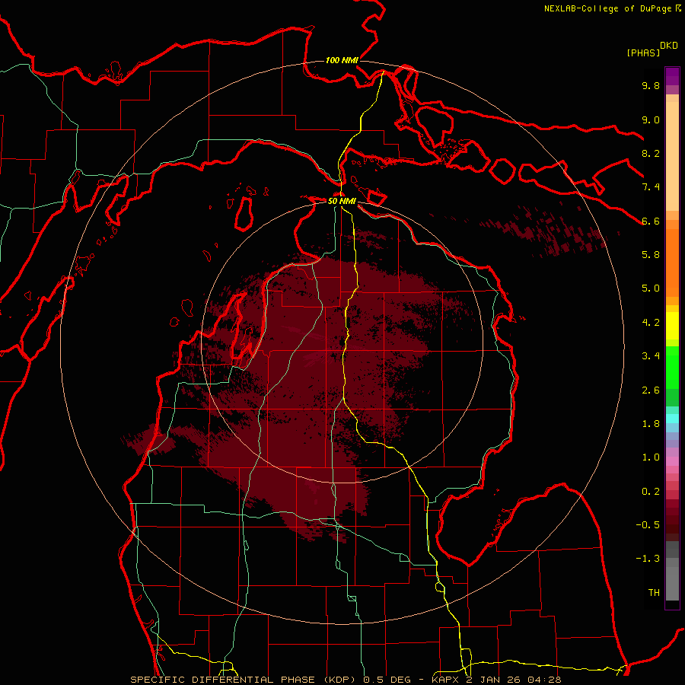Select the 9.8 scale value

pyautogui.click(x=651, y=85)
